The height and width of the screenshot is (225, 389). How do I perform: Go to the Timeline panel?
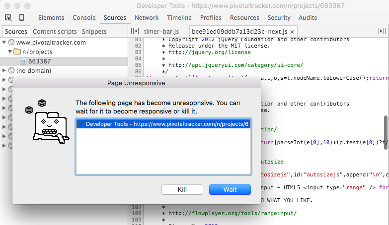(179, 18)
